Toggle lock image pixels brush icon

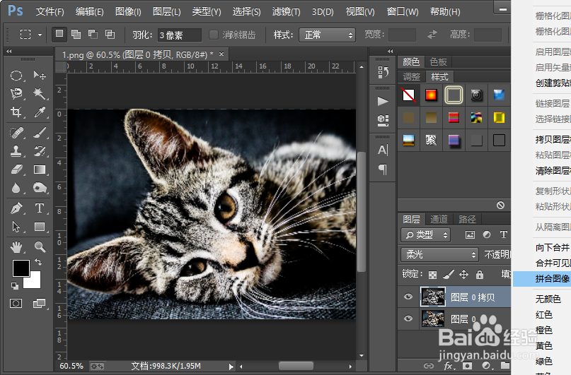click(449, 274)
